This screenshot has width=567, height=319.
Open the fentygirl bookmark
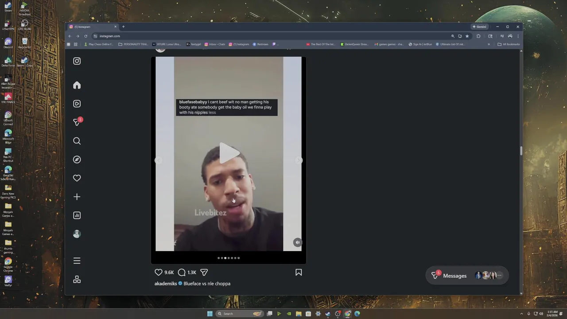click(x=194, y=44)
